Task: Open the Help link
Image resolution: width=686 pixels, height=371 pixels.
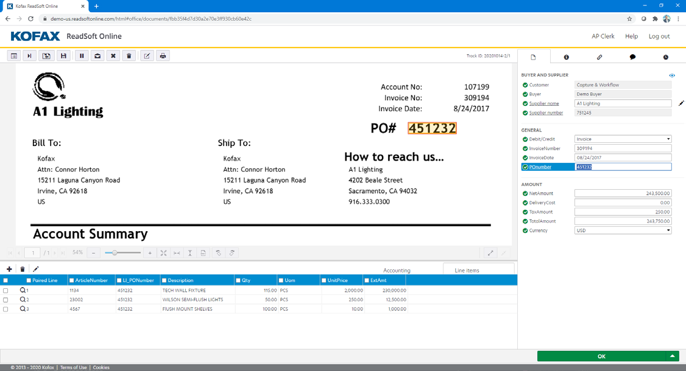Action: [x=631, y=36]
